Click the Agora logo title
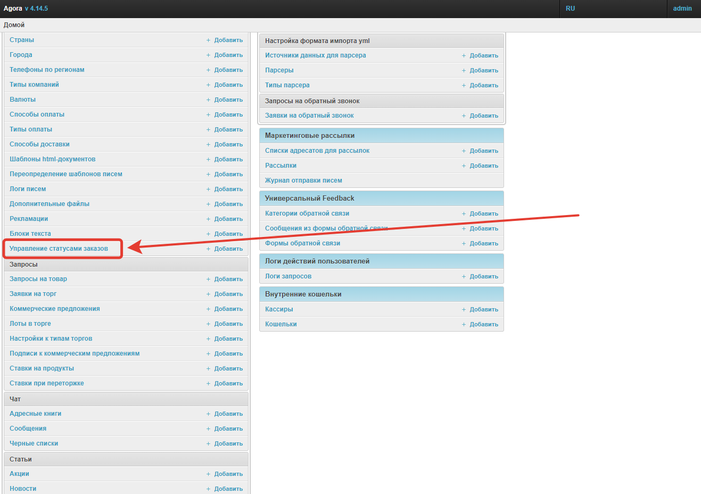 (x=13, y=9)
